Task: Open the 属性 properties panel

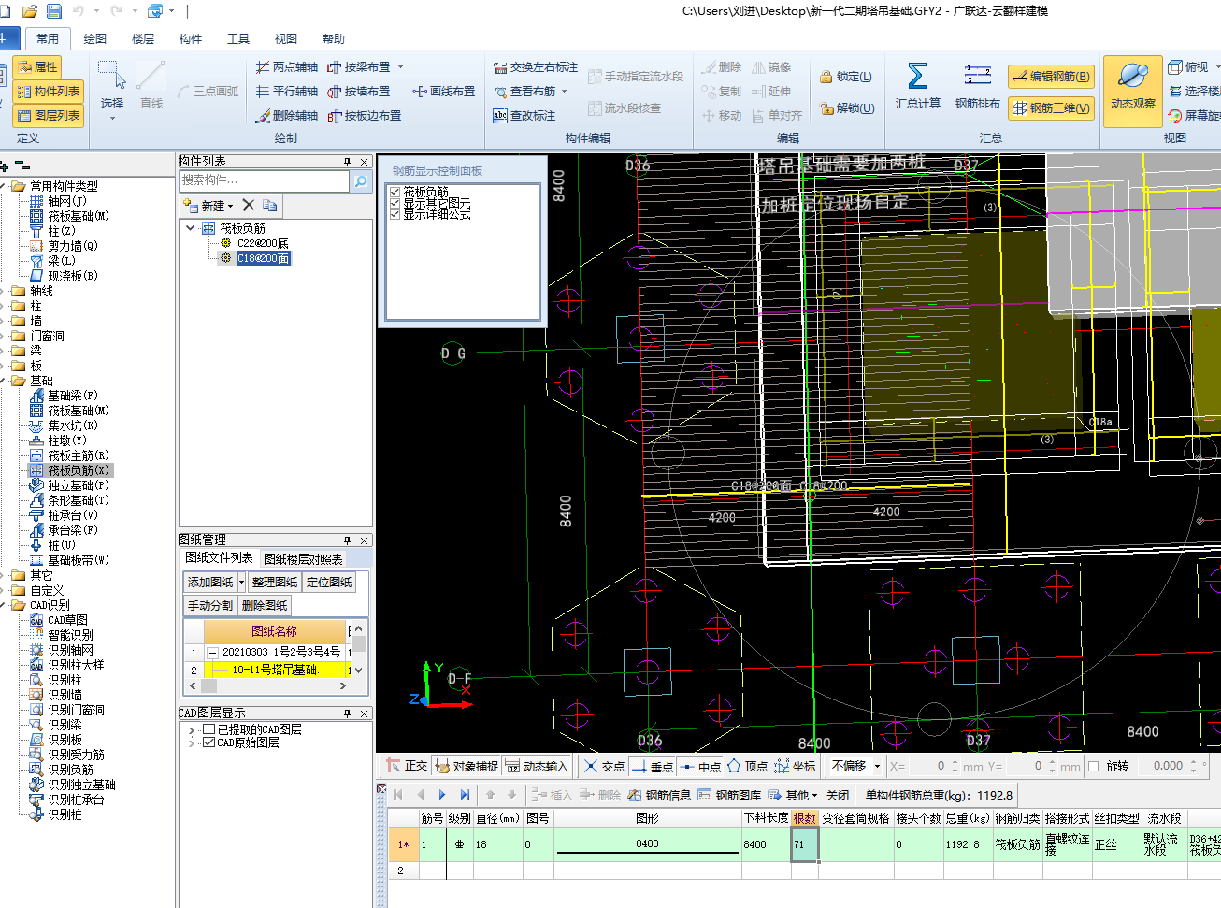Action: point(37,67)
